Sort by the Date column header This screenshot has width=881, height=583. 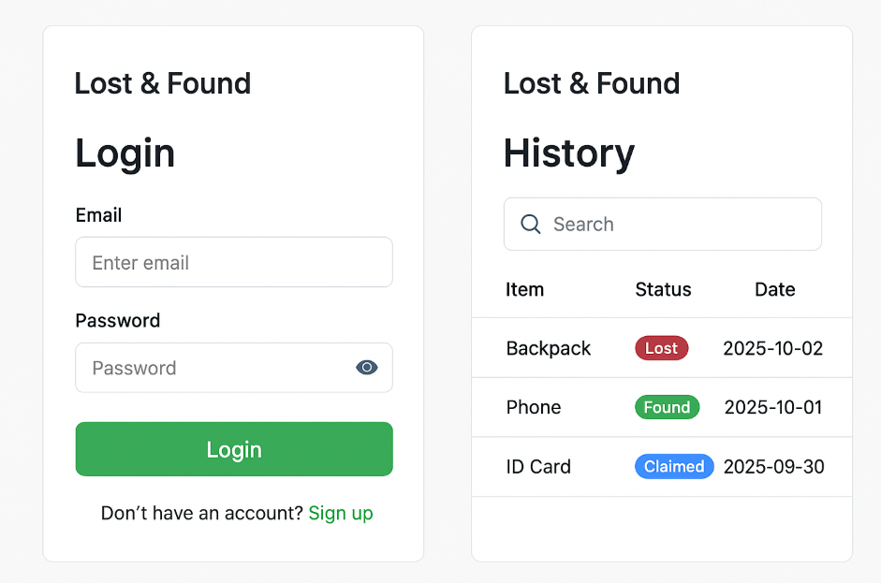coord(774,289)
